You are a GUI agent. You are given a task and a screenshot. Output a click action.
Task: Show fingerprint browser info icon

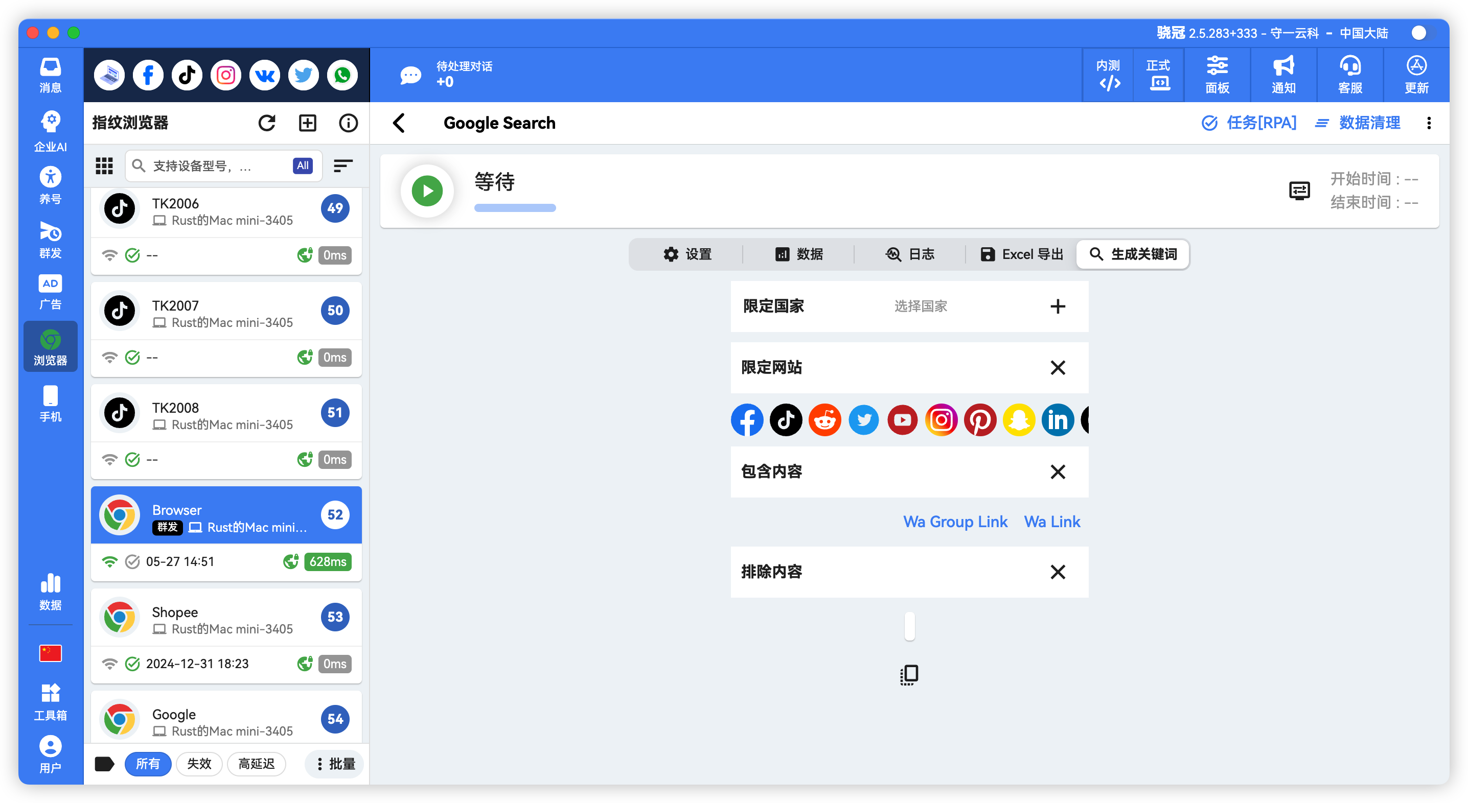click(348, 123)
